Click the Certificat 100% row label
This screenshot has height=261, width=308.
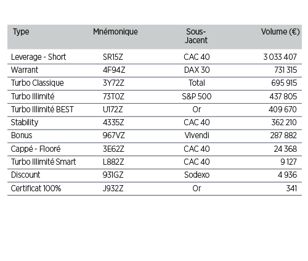[x=36, y=188]
